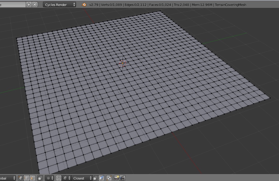Screen dimensions: 279x181
Task: Click the OpenGL render animation clapperboard icon
Action: (x=122, y=178)
